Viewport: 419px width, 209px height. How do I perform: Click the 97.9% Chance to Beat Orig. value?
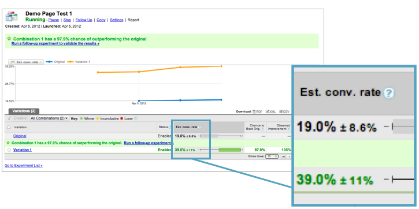point(260,150)
